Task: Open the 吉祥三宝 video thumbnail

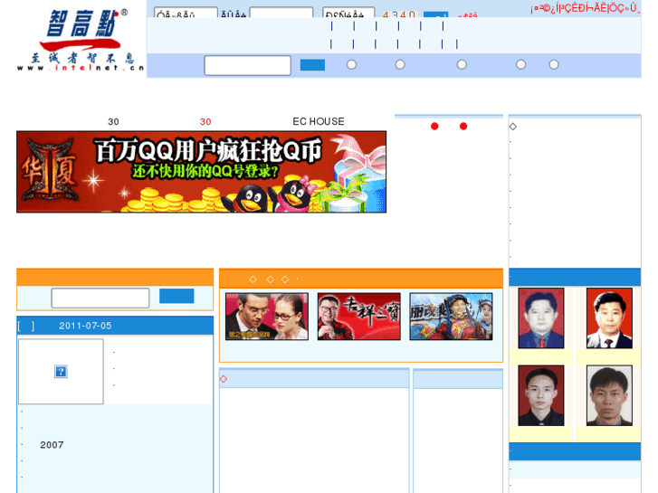Action: coord(358,317)
